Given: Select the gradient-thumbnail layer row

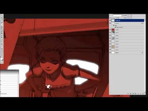Looking at the screenshot, I should click(127, 33).
